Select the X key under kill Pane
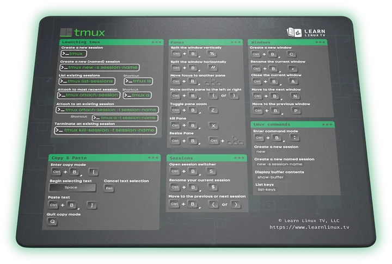Screen dimensions: 392x264 (x=213, y=125)
